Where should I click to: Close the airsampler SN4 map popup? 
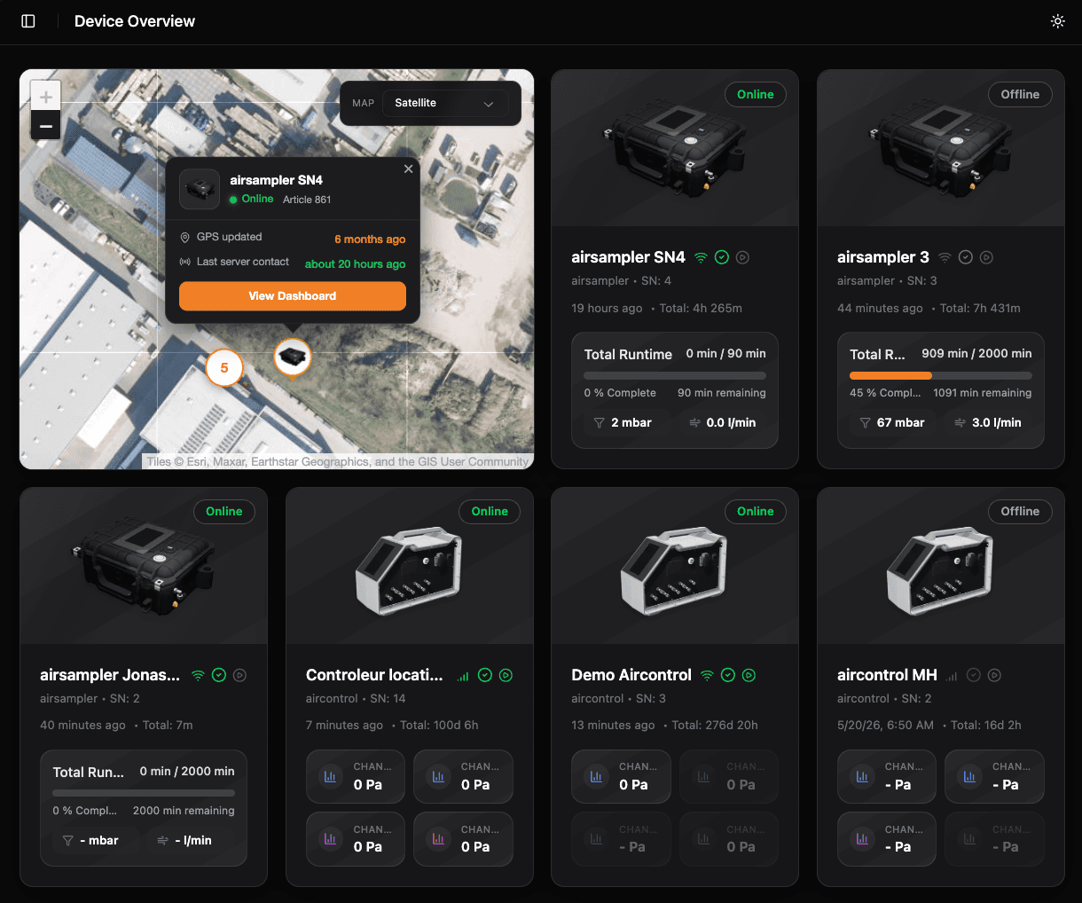tap(408, 169)
